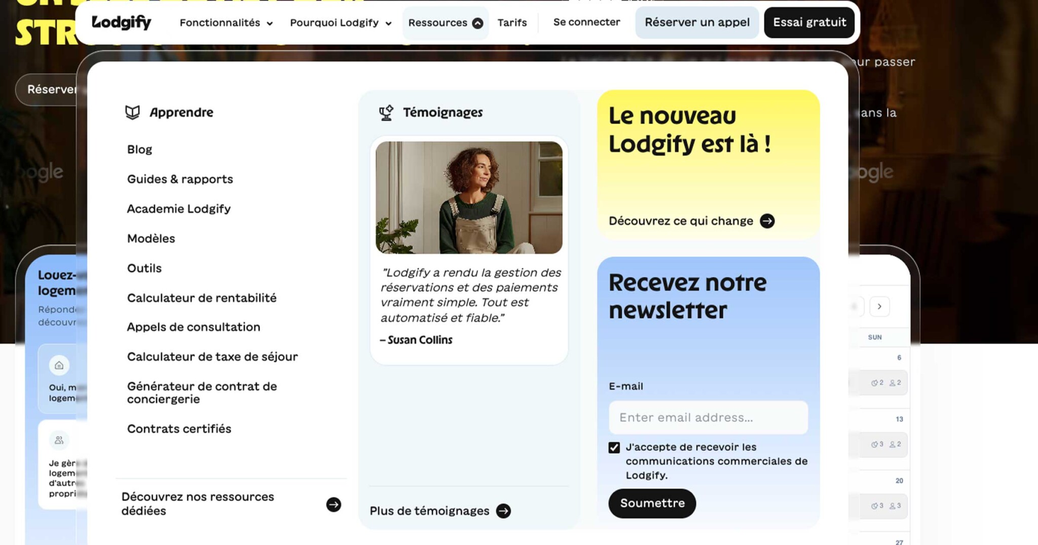Open Générateur de contrat de conciergerie
Viewport: 1038px width, 545px height.
202,392
